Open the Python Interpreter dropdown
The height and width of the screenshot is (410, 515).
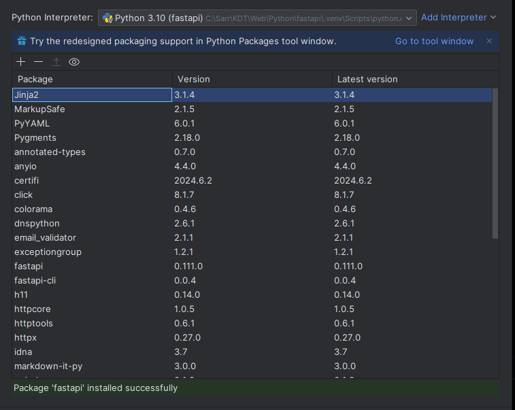tap(257, 18)
